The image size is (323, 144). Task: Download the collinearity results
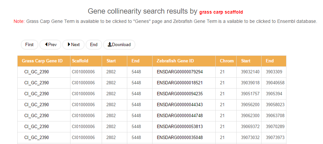119,44
